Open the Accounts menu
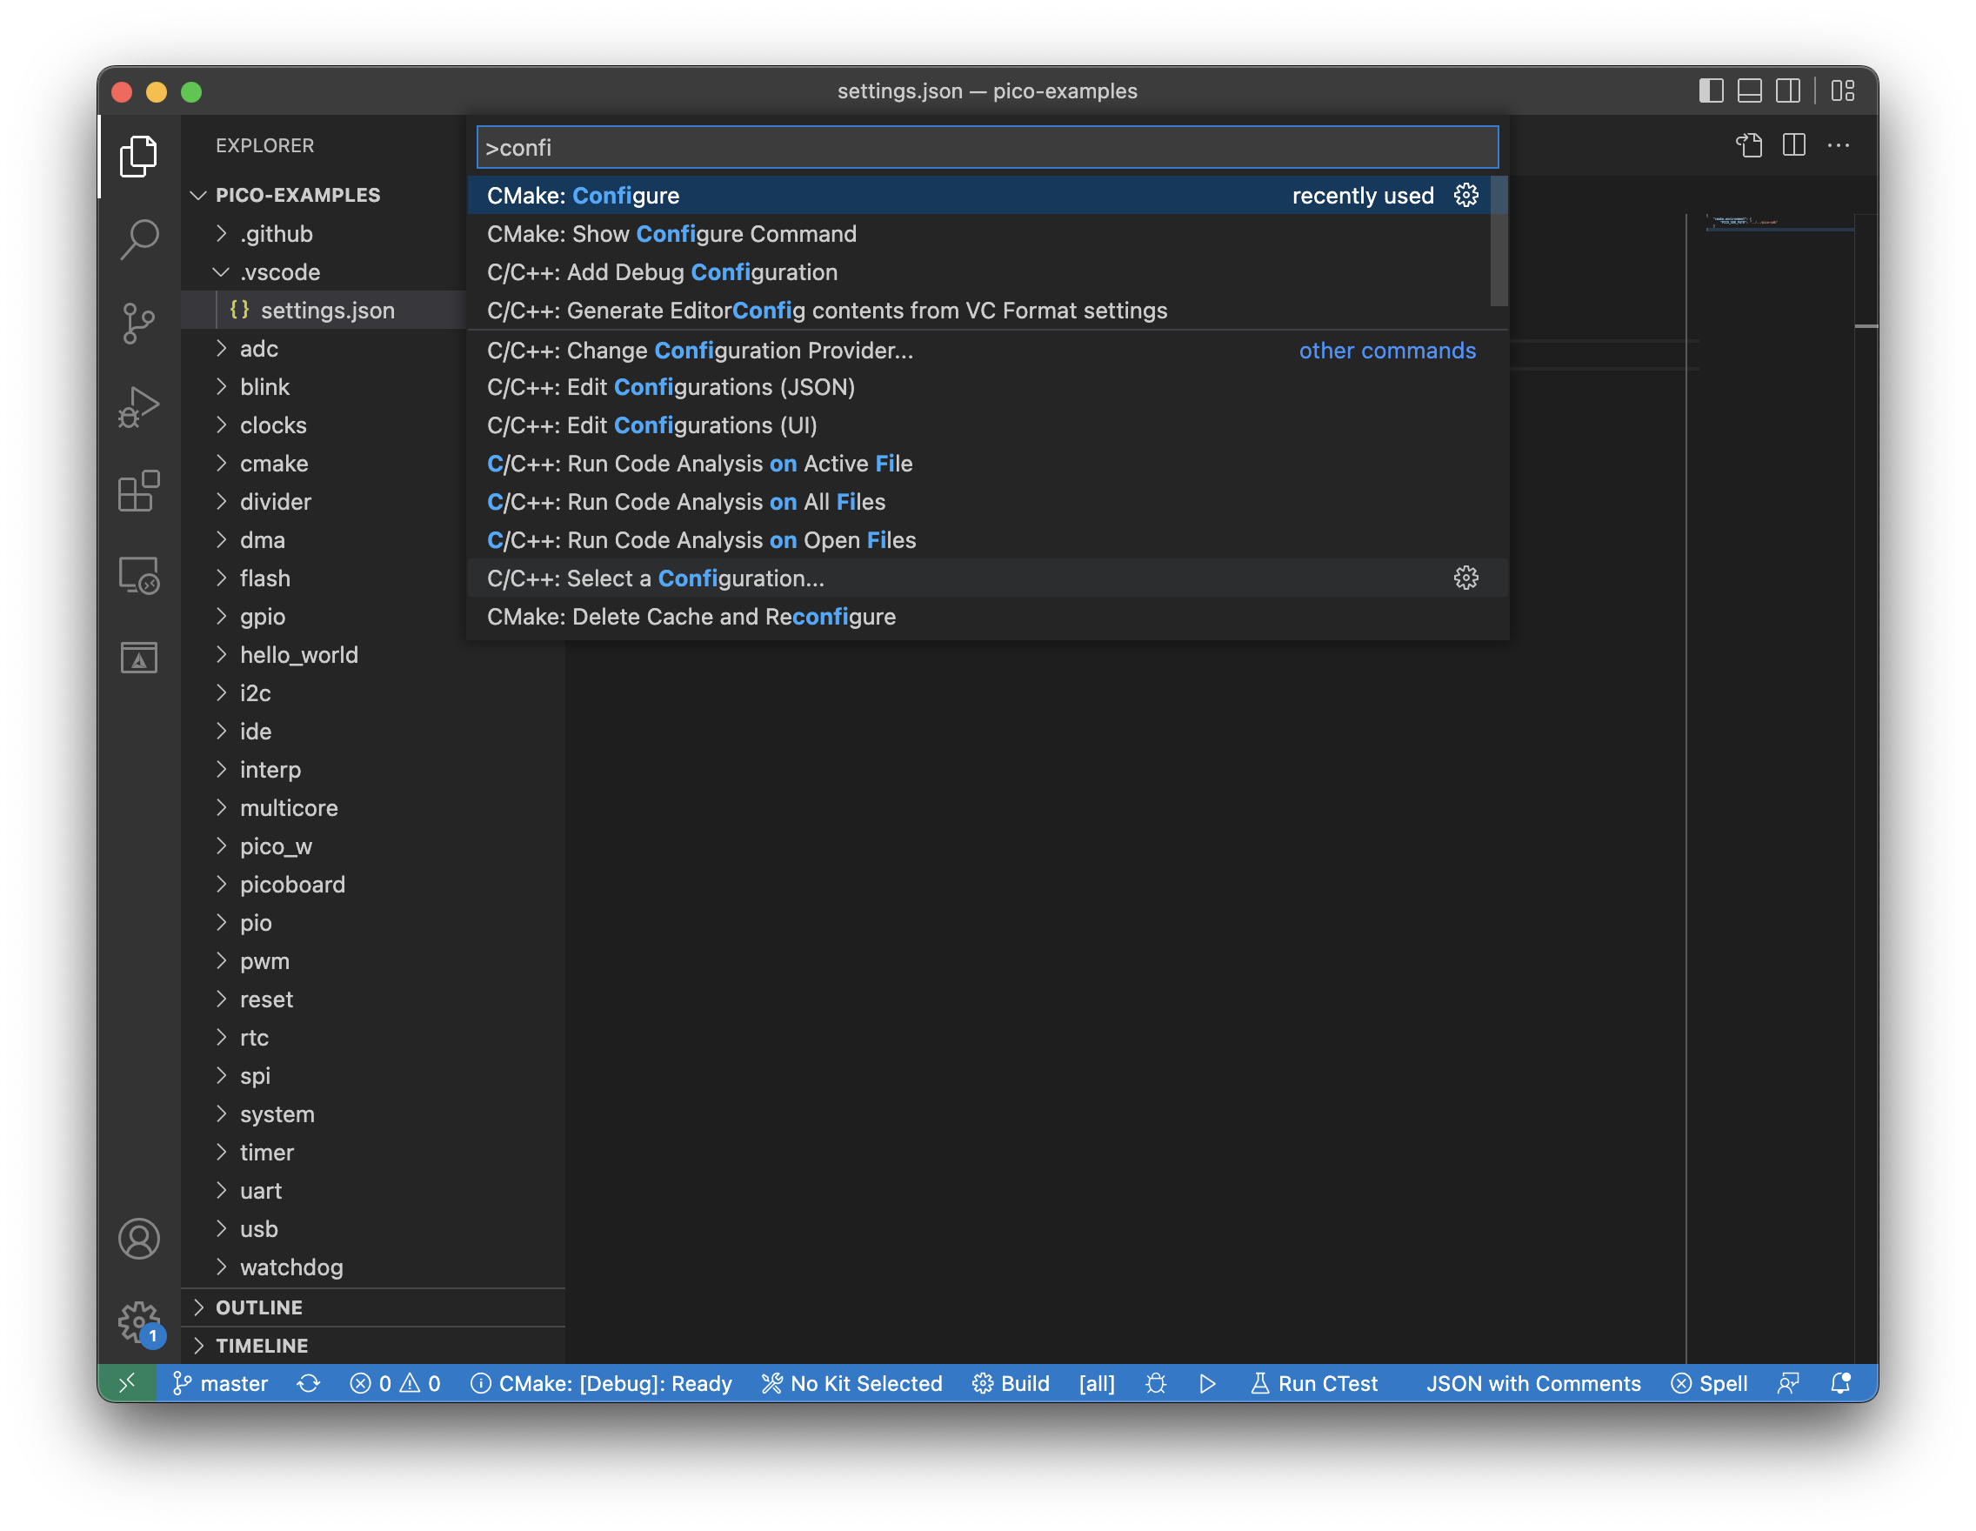The width and height of the screenshot is (1976, 1531). point(138,1239)
